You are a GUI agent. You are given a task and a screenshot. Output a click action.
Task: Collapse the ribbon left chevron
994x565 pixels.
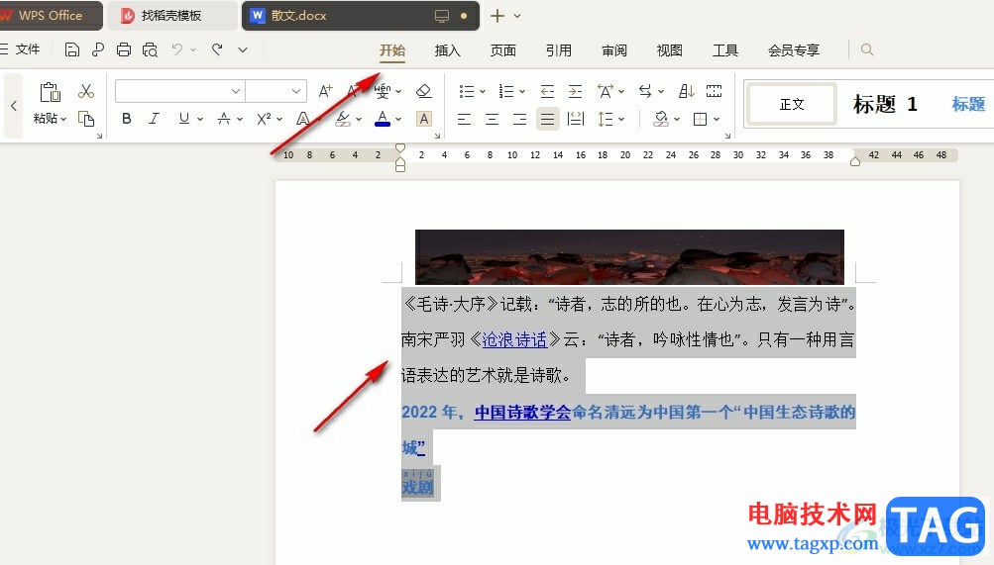[13, 106]
